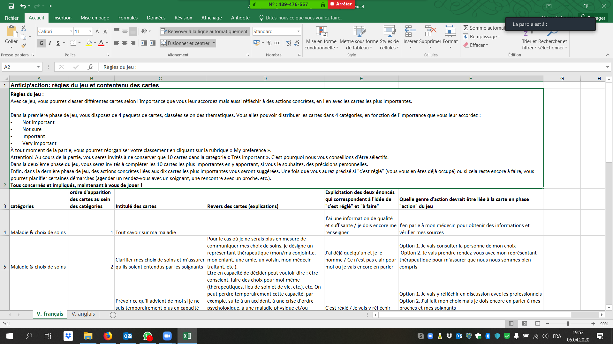The width and height of the screenshot is (613, 344).
Task: Switch to the Données ribbon tab
Action: coord(156,18)
